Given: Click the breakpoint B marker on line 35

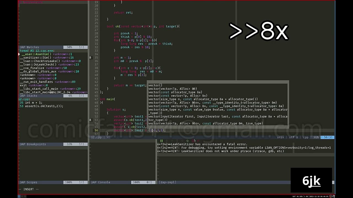Looking at the screenshot, I should [90, 58].
